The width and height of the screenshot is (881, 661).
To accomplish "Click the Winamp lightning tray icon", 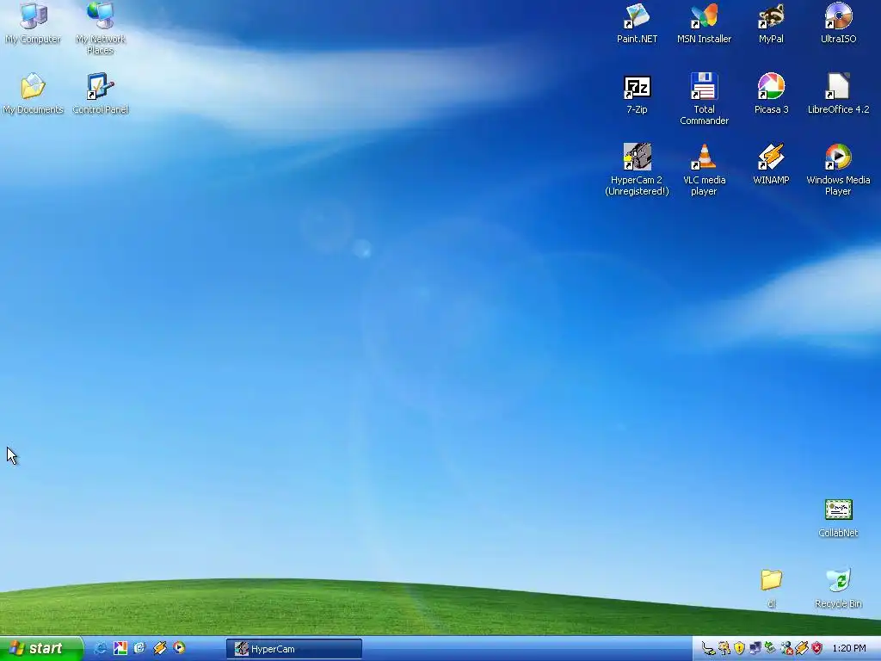I will pos(802,648).
